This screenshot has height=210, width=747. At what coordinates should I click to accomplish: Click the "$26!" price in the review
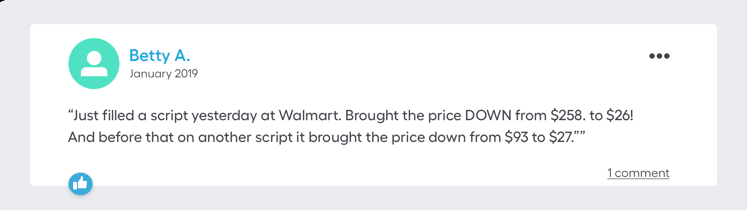620,115
